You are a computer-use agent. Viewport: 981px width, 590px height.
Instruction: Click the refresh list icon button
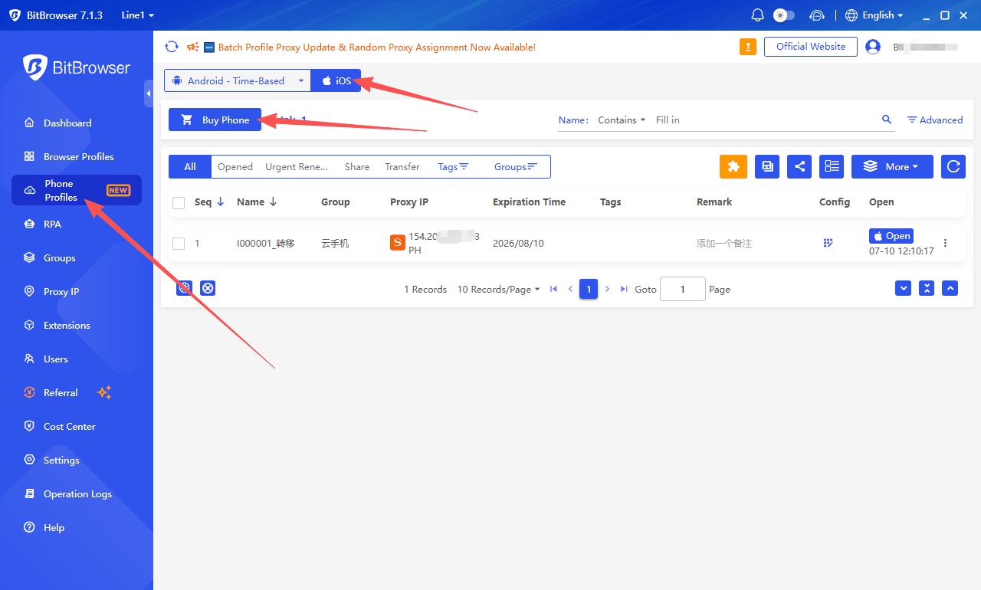(953, 166)
